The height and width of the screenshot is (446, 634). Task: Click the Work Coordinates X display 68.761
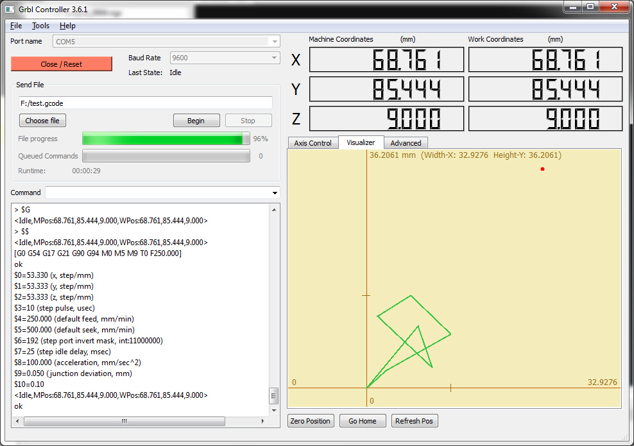[545, 60]
